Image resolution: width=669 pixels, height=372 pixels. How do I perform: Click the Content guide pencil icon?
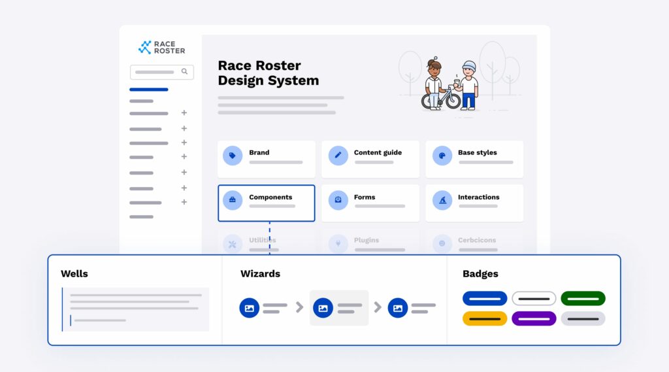[338, 156]
